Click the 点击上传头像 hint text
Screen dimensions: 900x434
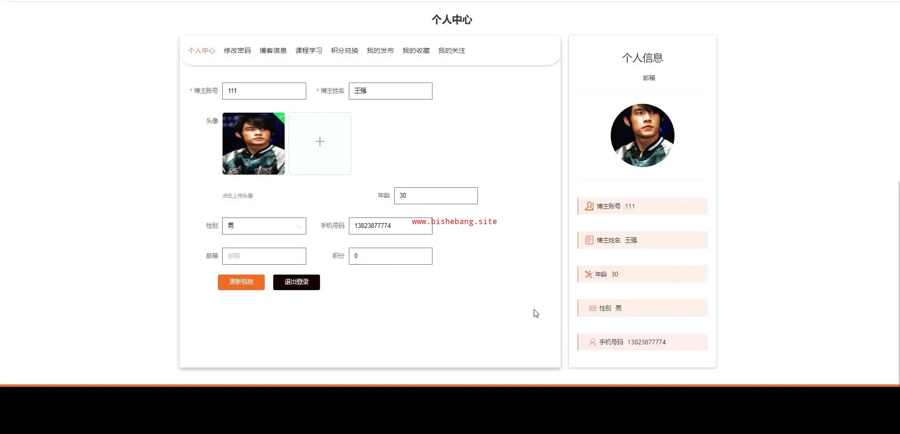pos(238,196)
